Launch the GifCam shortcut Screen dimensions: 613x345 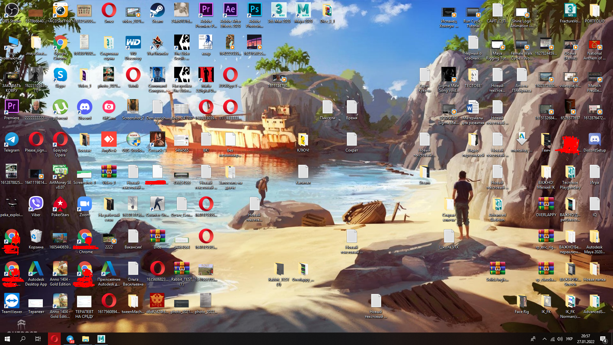pos(109,110)
